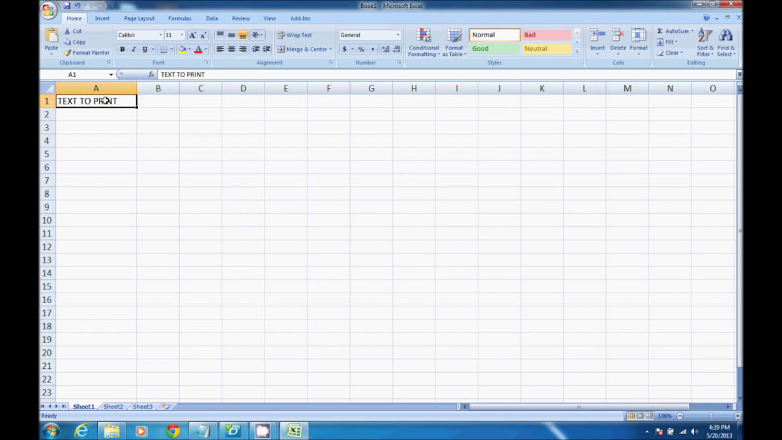Screen dimensions: 782x440
Task: Click the AutoSum icon
Action: [661, 30]
